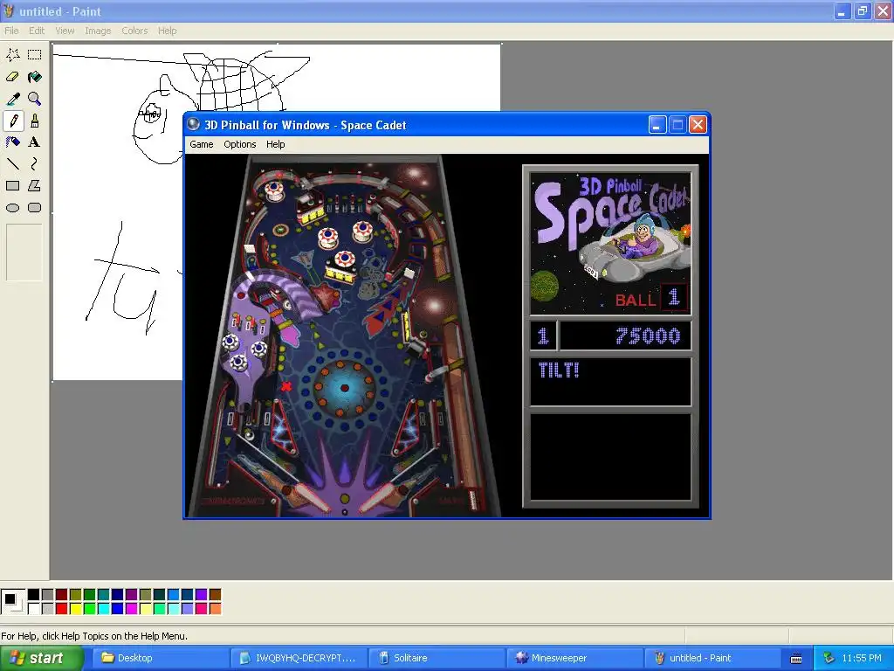Open Paint's Help menu

click(x=167, y=31)
